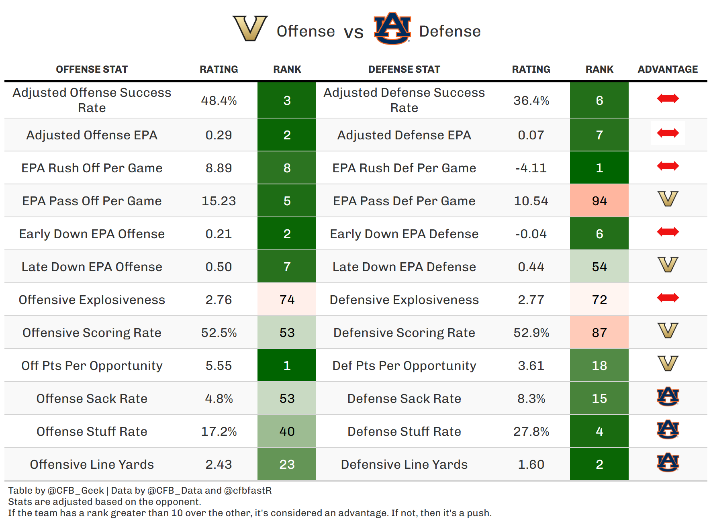Click Vanderbilt icon in Def Pts Per Opportunity row

click(x=668, y=364)
